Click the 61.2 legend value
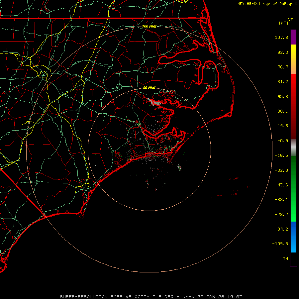This screenshot has height=299, width=299. click(x=283, y=82)
